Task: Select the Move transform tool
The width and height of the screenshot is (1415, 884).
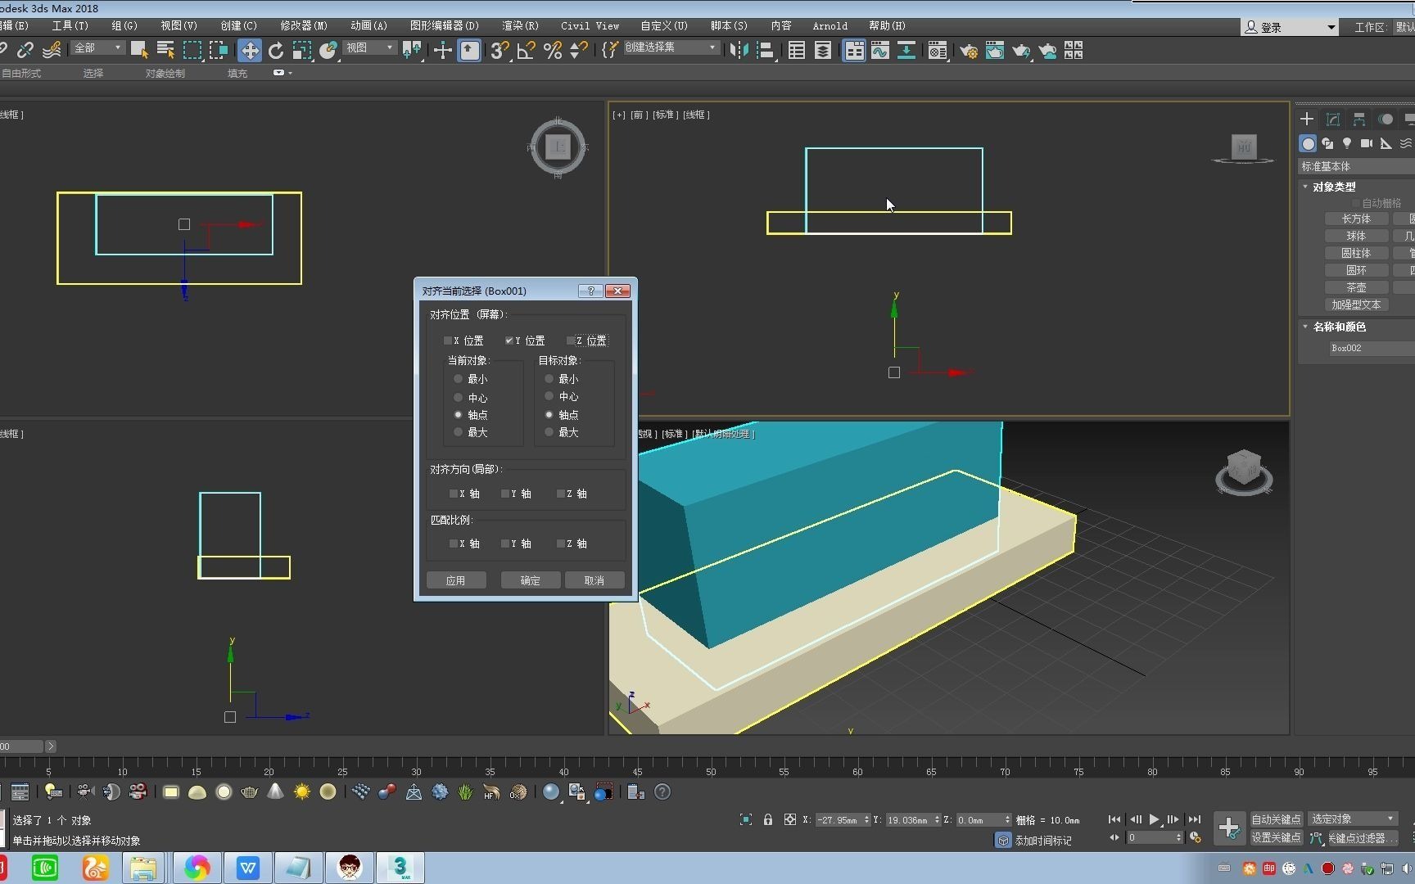Action: point(249,51)
